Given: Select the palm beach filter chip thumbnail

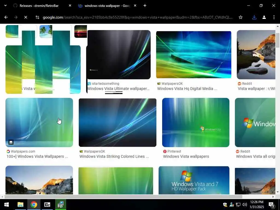Looking at the screenshot, I should (46, 31).
